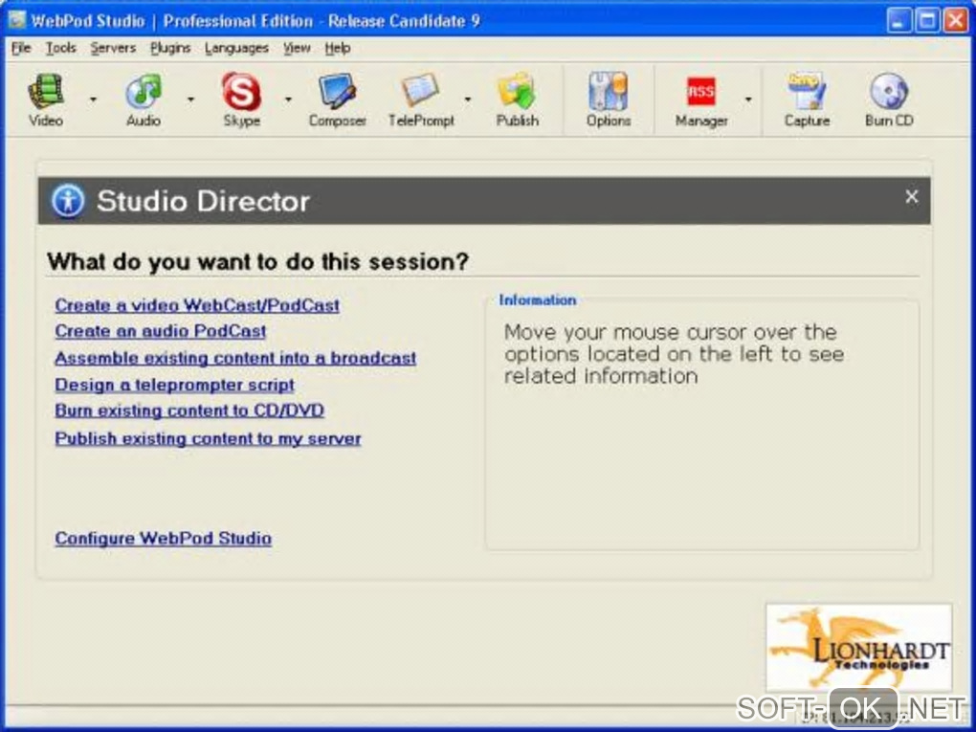Start the Capture tool
This screenshot has width=976, height=732.
pyautogui.click(x=807, y=100)
